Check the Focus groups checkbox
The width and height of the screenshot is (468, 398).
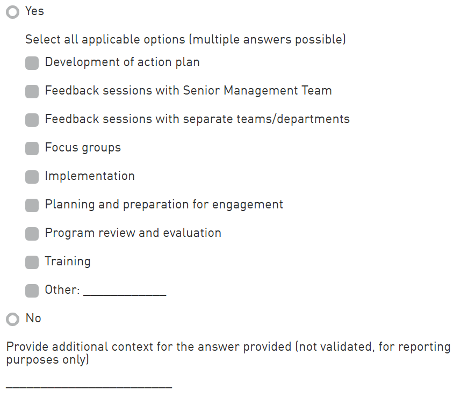[x=32, y=148]
